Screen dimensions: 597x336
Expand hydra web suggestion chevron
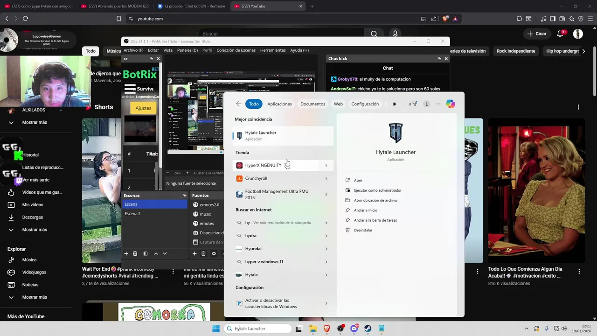[x=326, y=236]
